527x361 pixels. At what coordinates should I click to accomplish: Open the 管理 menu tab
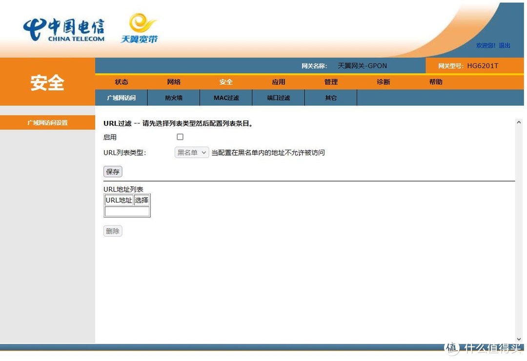pos(331,82)
